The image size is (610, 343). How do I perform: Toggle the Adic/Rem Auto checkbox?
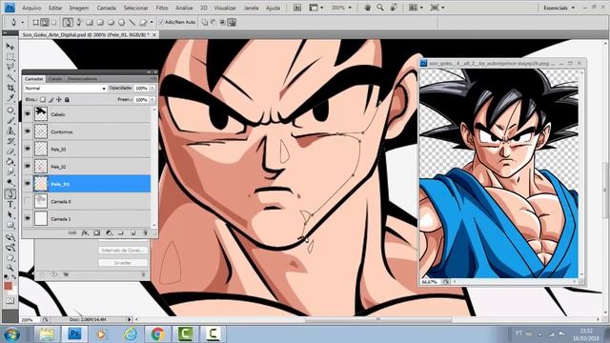[161, 23]
